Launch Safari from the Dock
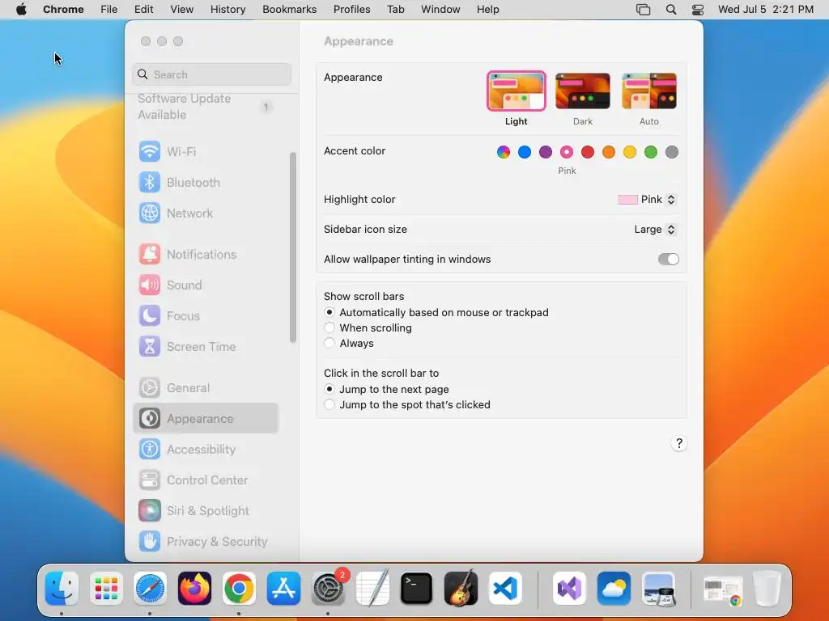 150,588
